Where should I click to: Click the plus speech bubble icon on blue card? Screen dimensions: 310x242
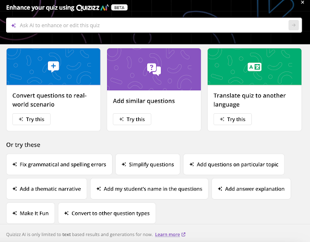coord(53,67)
